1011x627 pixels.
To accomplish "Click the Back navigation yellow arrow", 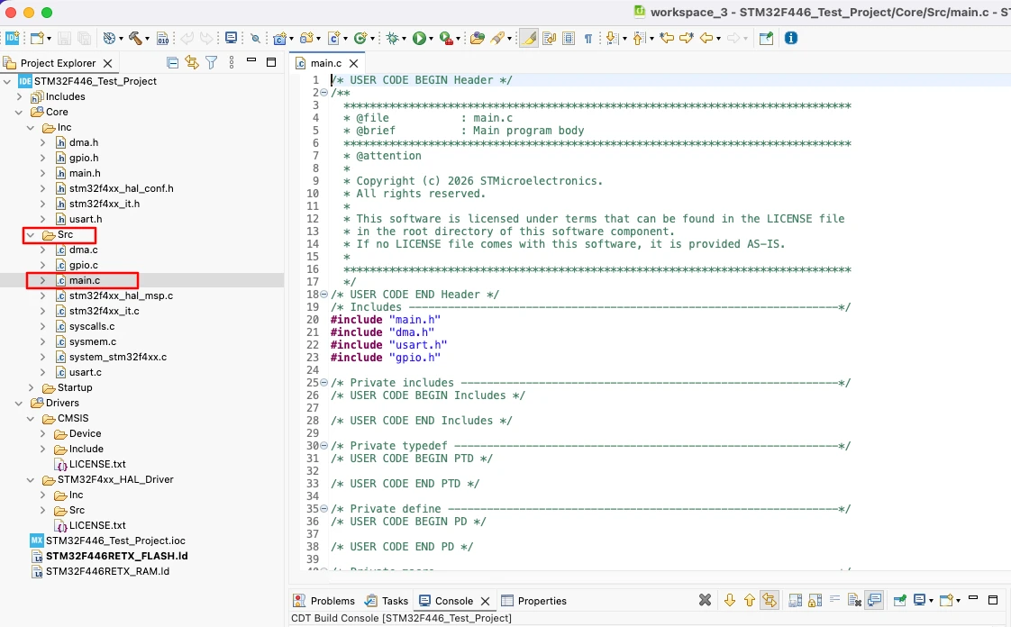I will pos(706,39).
